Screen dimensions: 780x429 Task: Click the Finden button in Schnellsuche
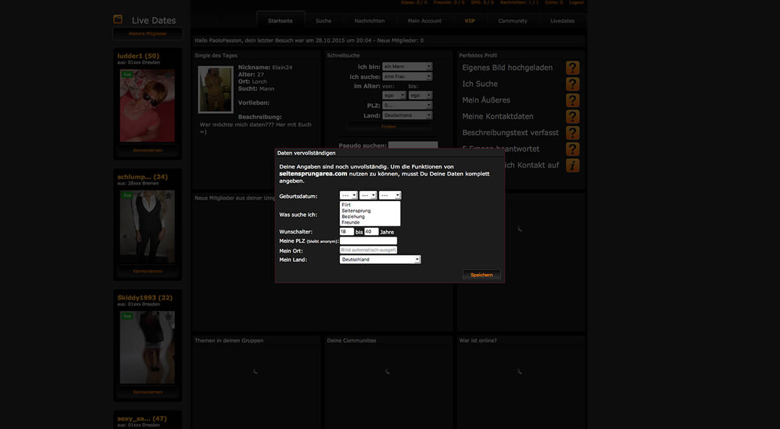point(388,127)
